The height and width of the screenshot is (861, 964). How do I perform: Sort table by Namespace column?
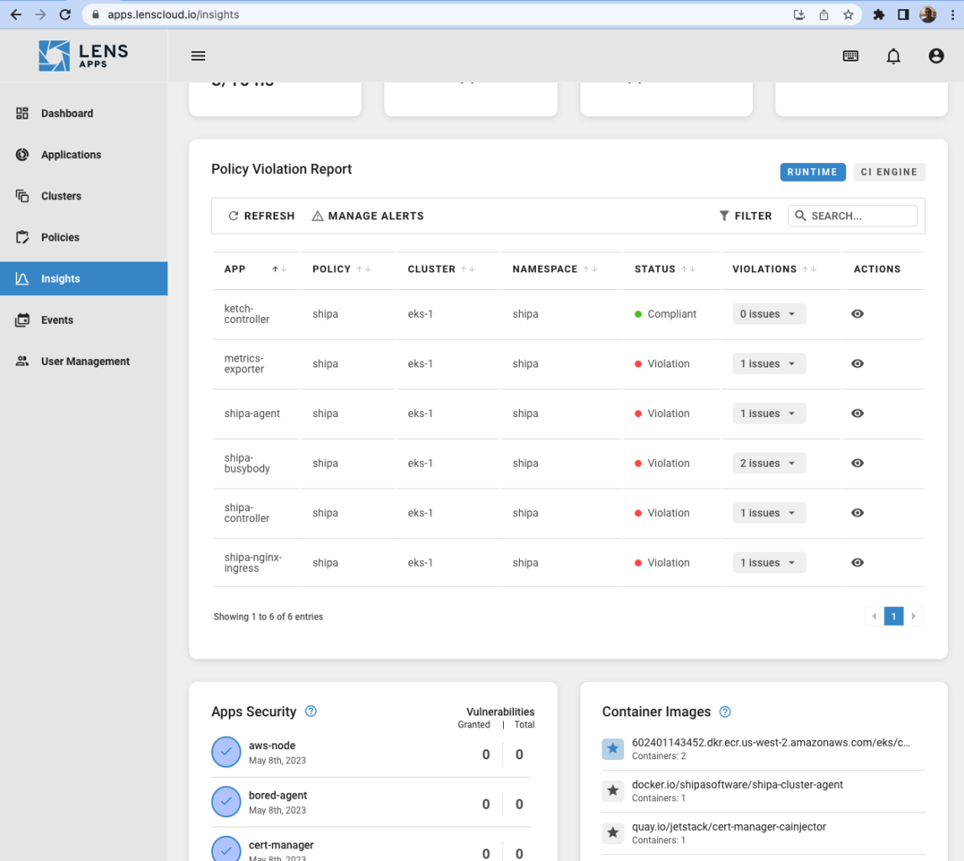(x=591, y=269)
